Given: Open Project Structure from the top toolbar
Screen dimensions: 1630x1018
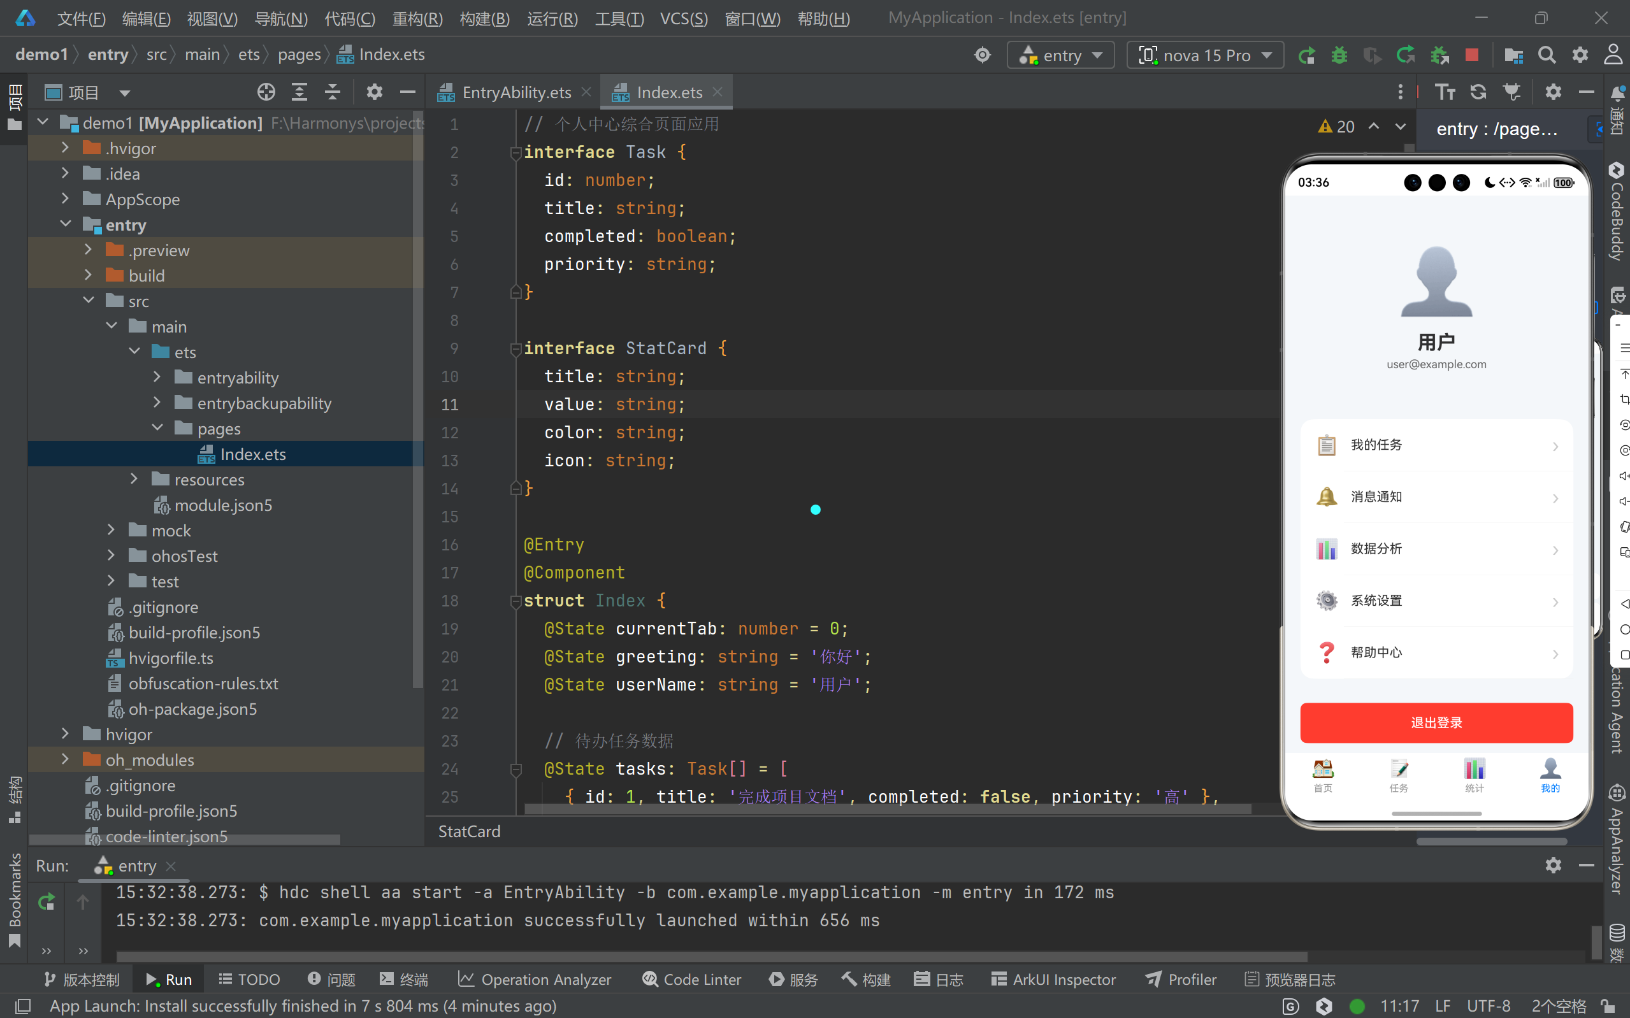Looking at the screenshot, I should point(1513,55).
